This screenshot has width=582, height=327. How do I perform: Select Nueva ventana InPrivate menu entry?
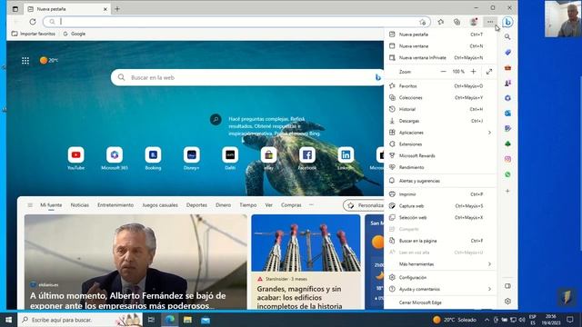[x=440, y=58]
